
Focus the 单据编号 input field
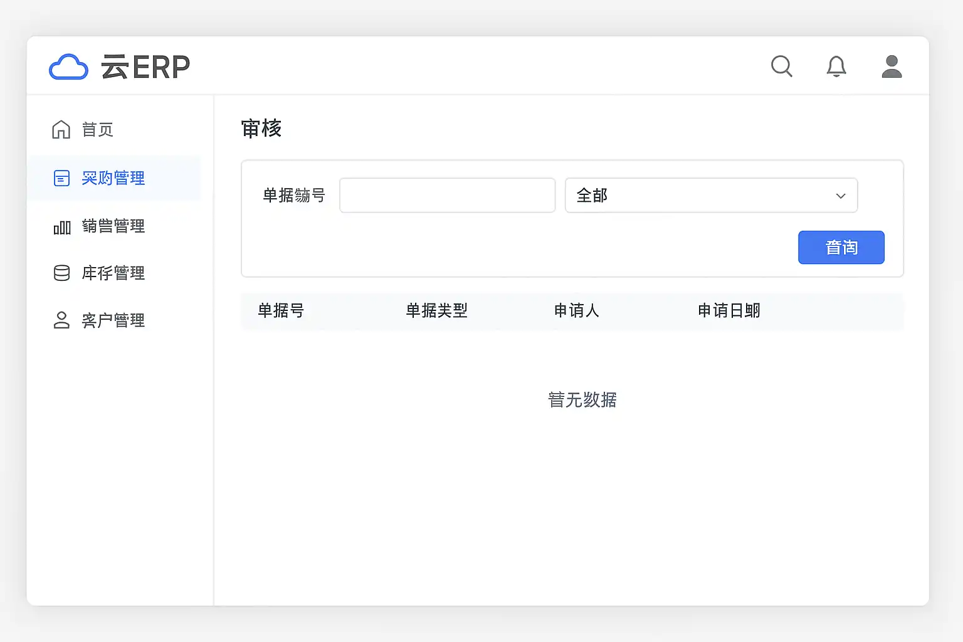click(447, 196)
